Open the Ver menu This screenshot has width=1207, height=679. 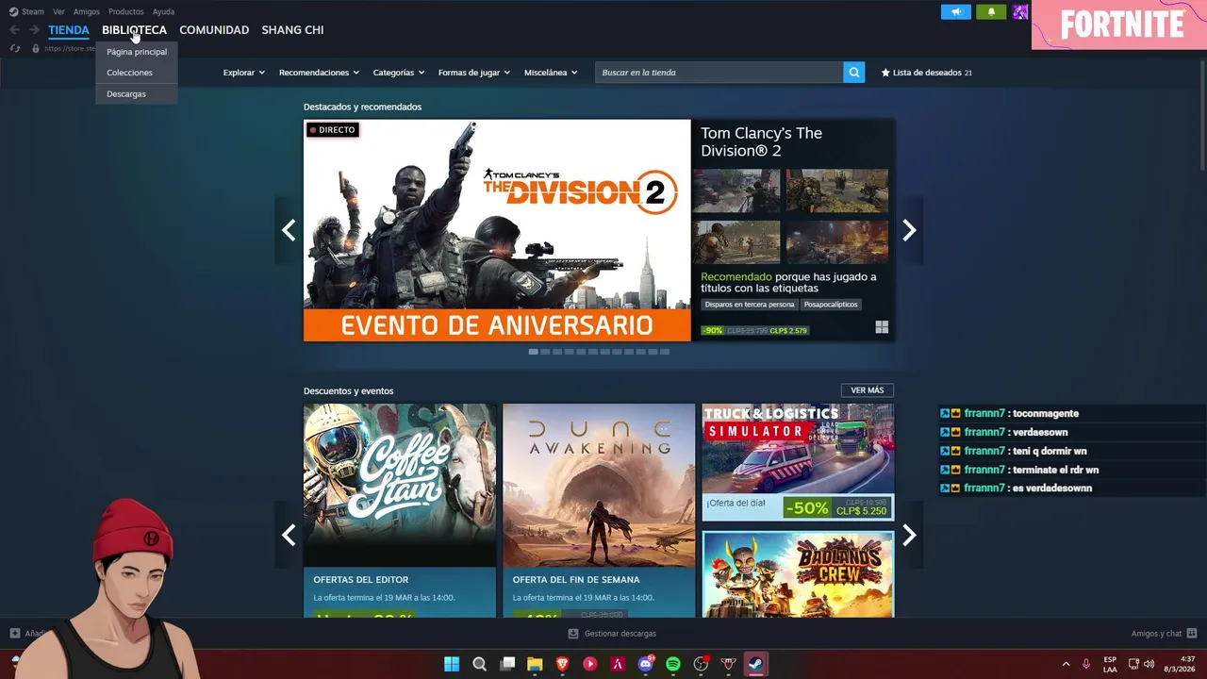tap(58, 12)
